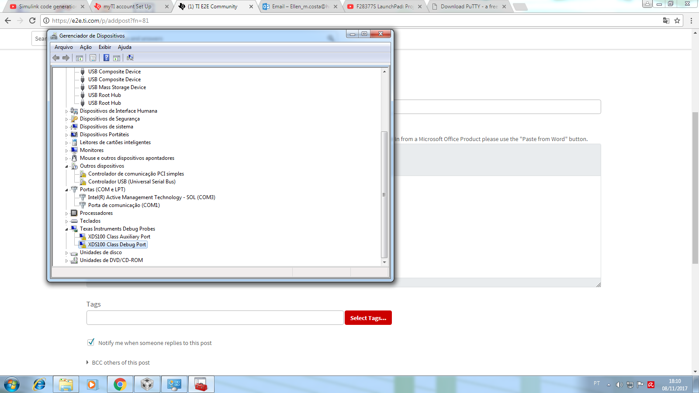Open the Exibir menu
The width and height of the screenshot is (699, 393).
(105, 47)
